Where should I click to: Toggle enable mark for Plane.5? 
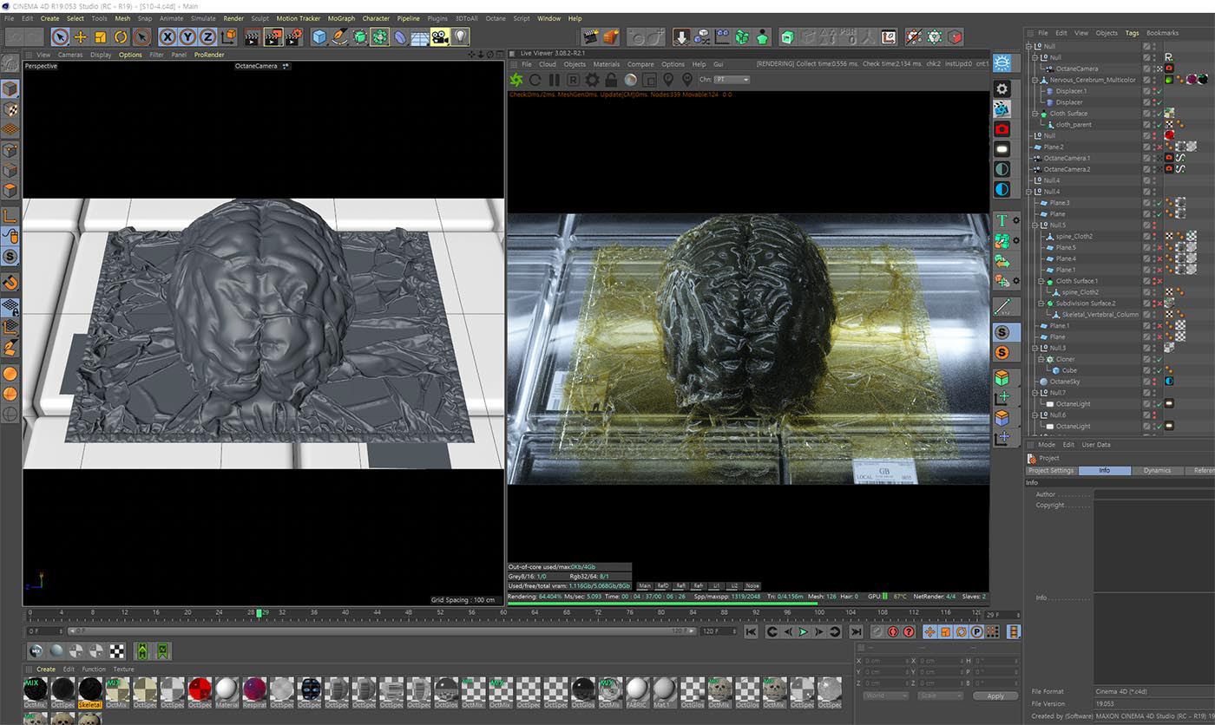(1159, 248)
